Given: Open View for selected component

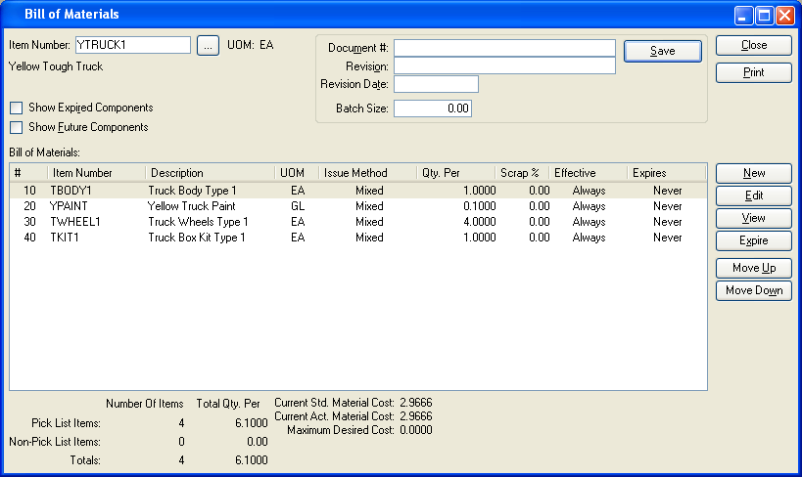Looking at the screenshot, I should click(753, 218).
